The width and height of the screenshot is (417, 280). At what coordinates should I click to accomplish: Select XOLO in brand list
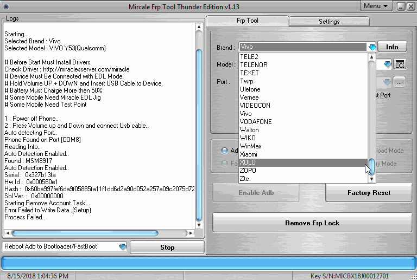click(x=303, y=162)
